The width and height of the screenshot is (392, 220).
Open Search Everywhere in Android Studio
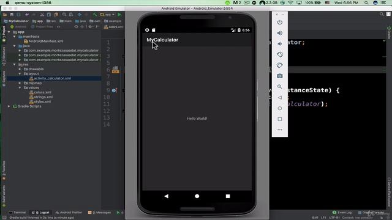click(x=382, y=14)
